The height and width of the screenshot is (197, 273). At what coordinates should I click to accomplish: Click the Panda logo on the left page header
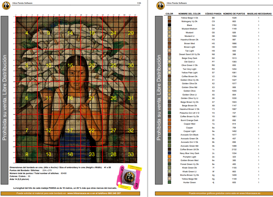[6, 5]
